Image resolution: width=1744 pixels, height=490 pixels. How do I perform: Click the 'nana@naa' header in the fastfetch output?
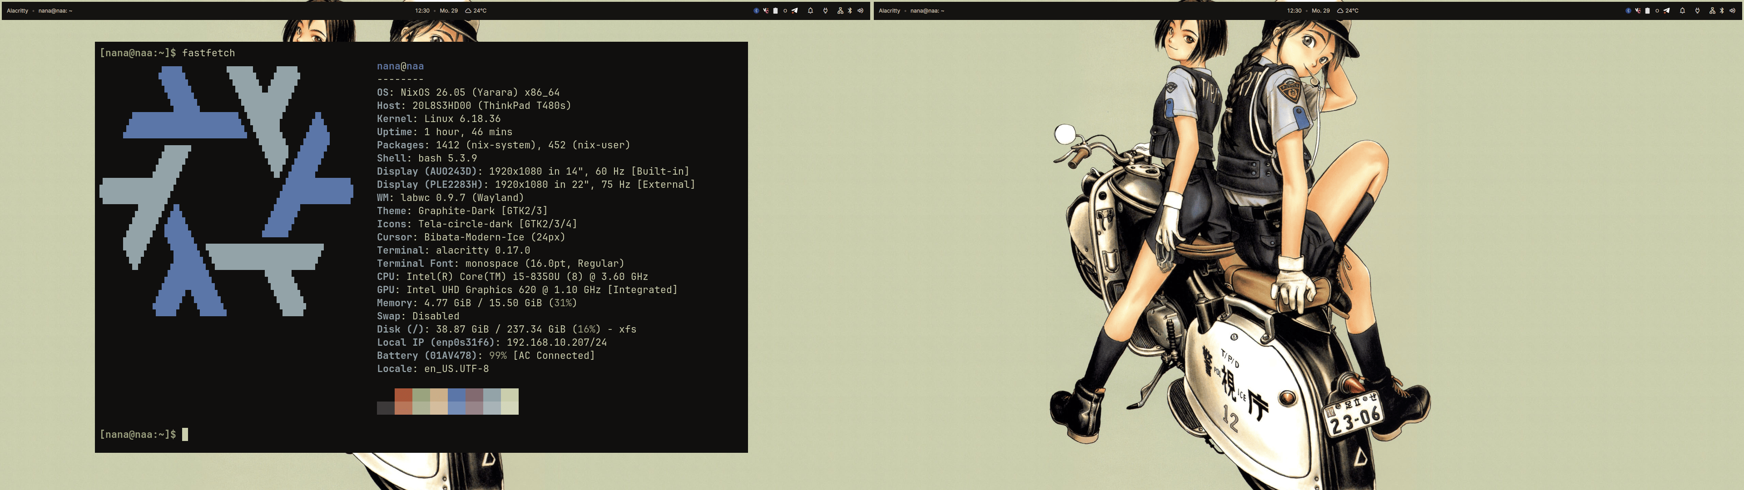(x=400, y=66)
